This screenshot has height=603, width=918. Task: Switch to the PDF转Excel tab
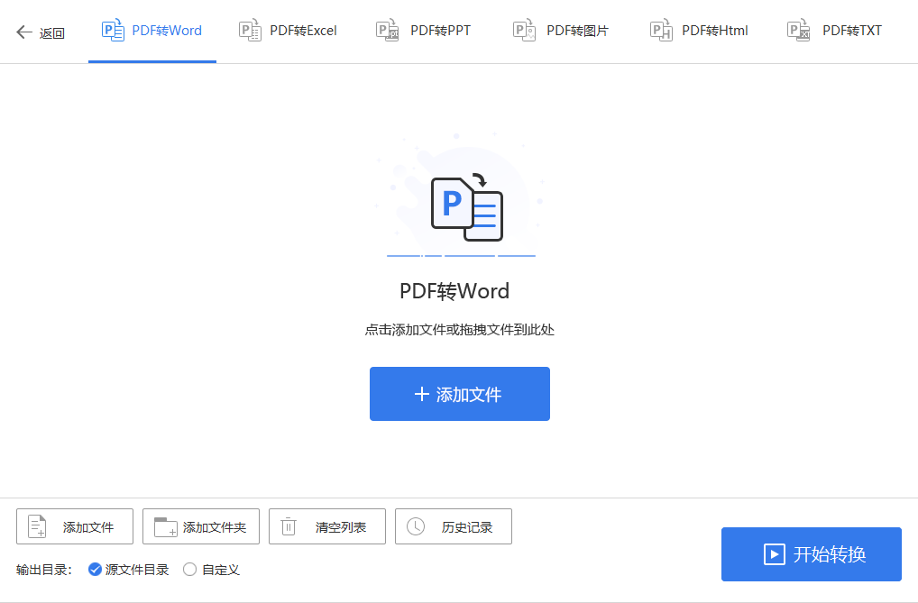288,31
